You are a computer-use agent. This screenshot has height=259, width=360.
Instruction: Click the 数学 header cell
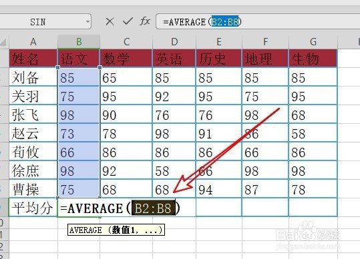pyautogui.click(x=126, y=58)
